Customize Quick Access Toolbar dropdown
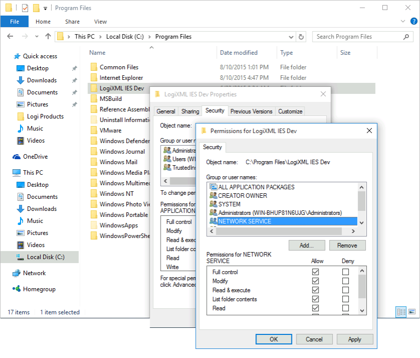The image size is (420, 358). [x=46, y=9]
